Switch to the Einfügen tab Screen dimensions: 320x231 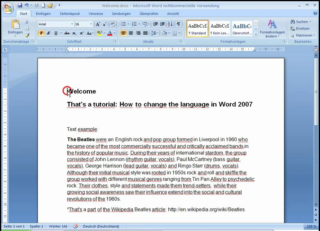(x=43, y=14)
